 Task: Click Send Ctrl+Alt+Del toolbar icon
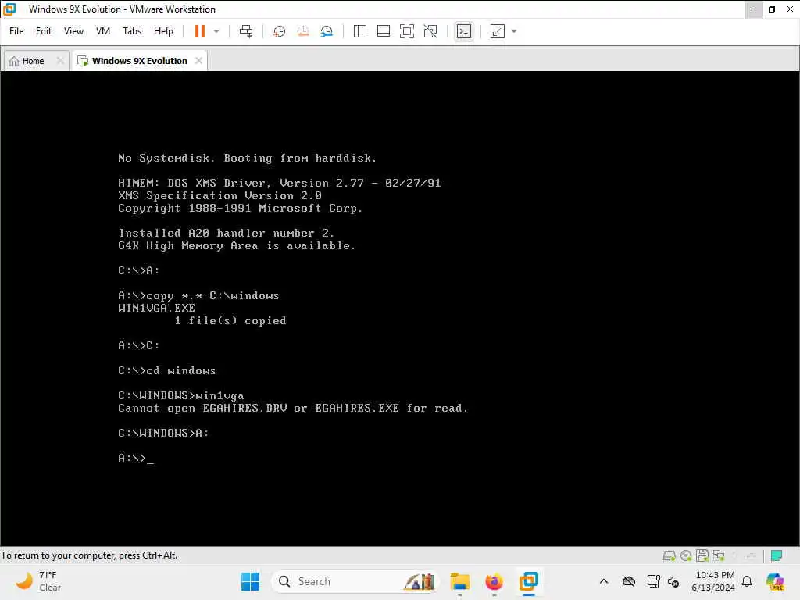[246, 31]
